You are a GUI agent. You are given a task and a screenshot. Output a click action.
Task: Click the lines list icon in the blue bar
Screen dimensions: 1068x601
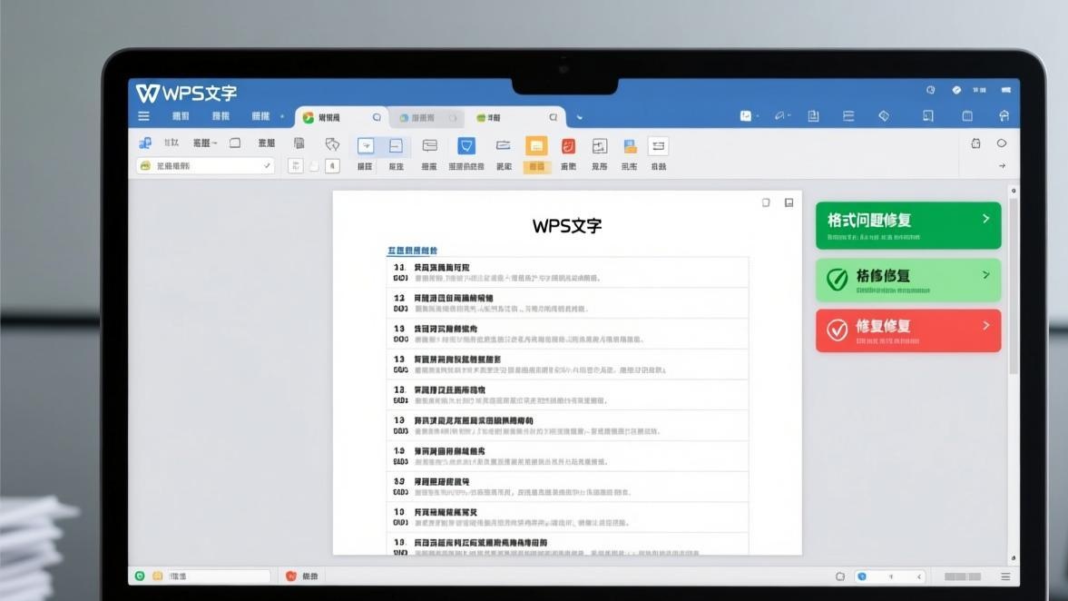(x=848, y=116)
